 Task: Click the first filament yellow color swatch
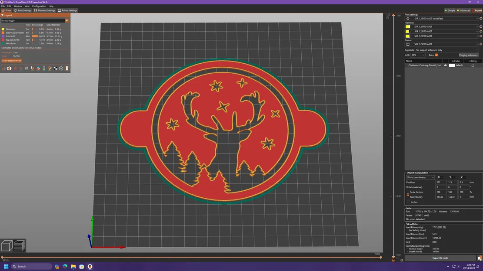tap(408, 27)
